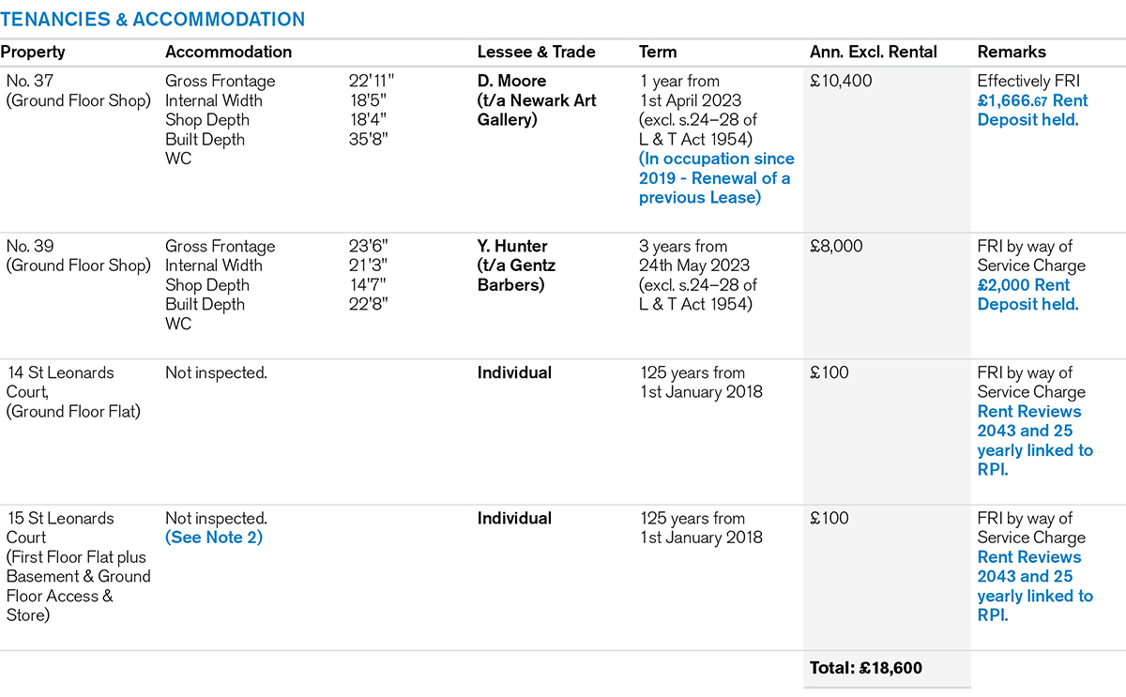This screenshot has height=697, width=1126.
Task: Select the Accommodation column header
Action: (x=228, y=53)
